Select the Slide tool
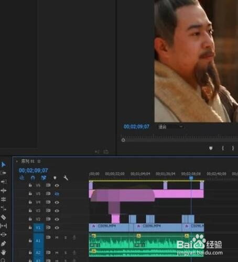The width and height of the screenshot is (238, 262). click(x=4, y=235)
